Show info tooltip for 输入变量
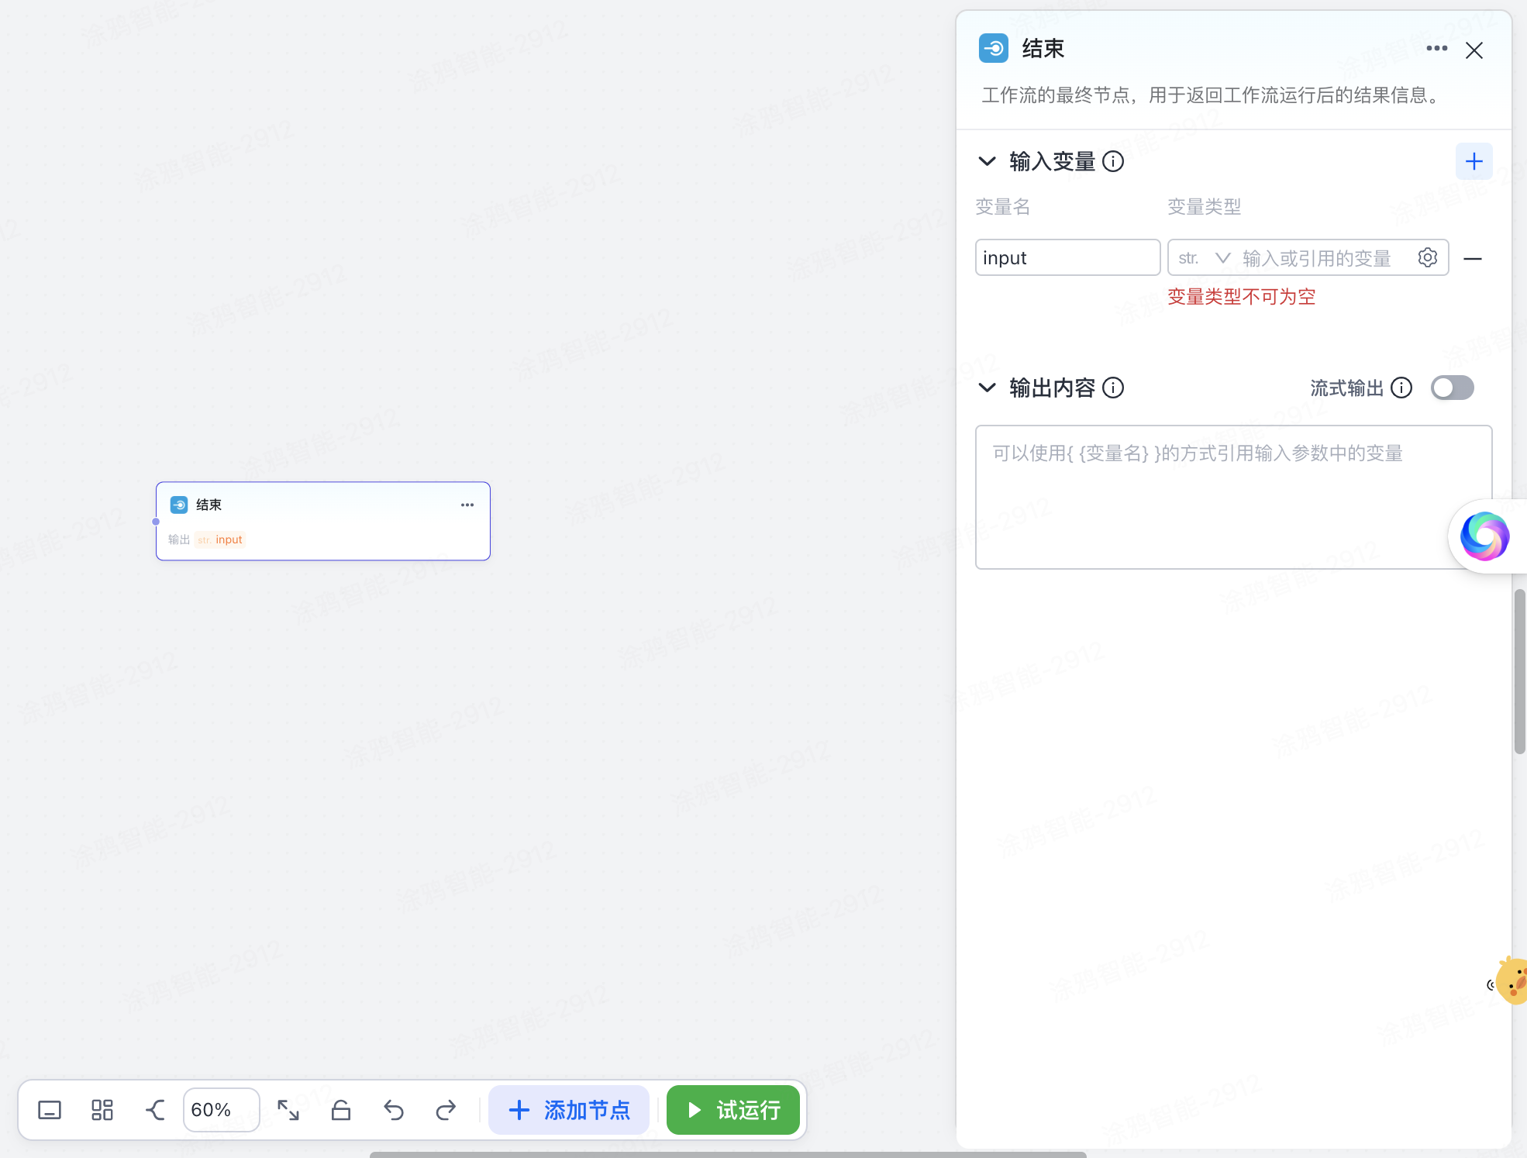 click(1113, 161)
